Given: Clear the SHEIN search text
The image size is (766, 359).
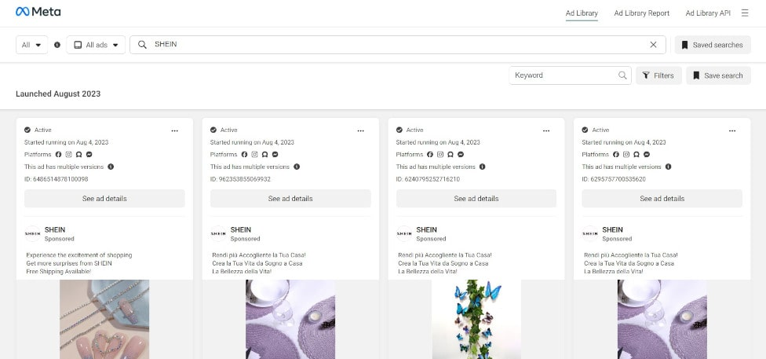Looking at the screenshot, I should tap(653, 45).
